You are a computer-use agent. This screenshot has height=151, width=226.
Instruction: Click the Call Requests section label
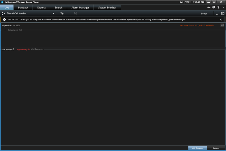(x=37, y=49)
